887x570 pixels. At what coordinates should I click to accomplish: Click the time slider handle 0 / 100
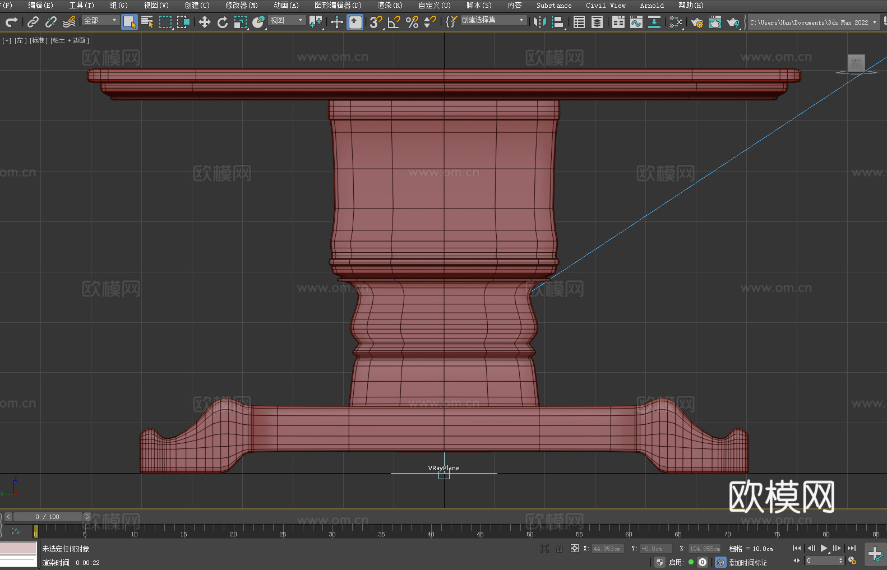(48, 517)
